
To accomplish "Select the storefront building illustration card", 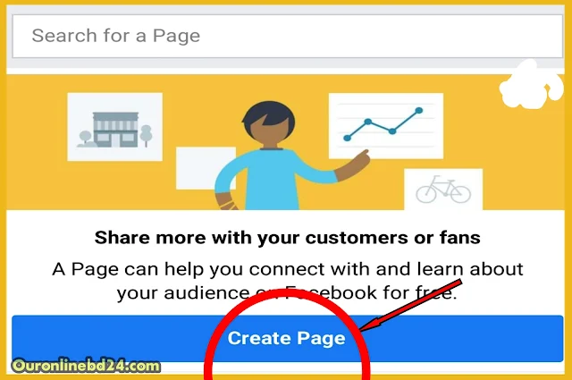I will [115, 127].
